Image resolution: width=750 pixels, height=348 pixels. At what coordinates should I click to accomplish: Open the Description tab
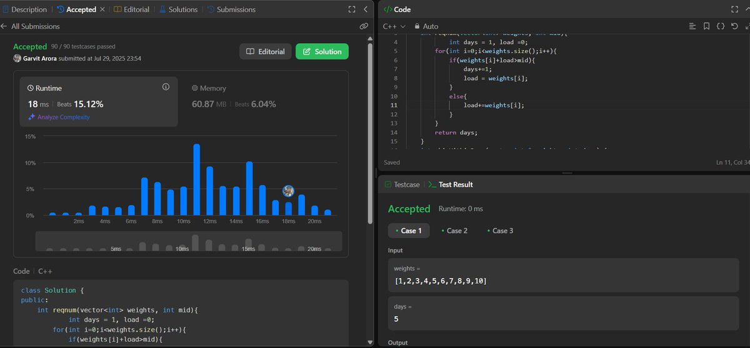tap(24, 9)
